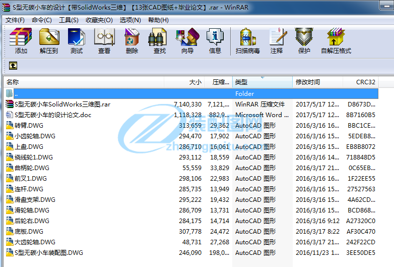The image size is (394, 267).
Task: Click CRC32 value 27527563
Action: tap(361, 189)
